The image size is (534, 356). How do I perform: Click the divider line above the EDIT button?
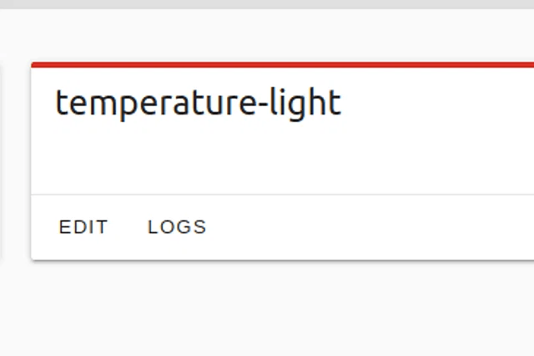[284, 195]
